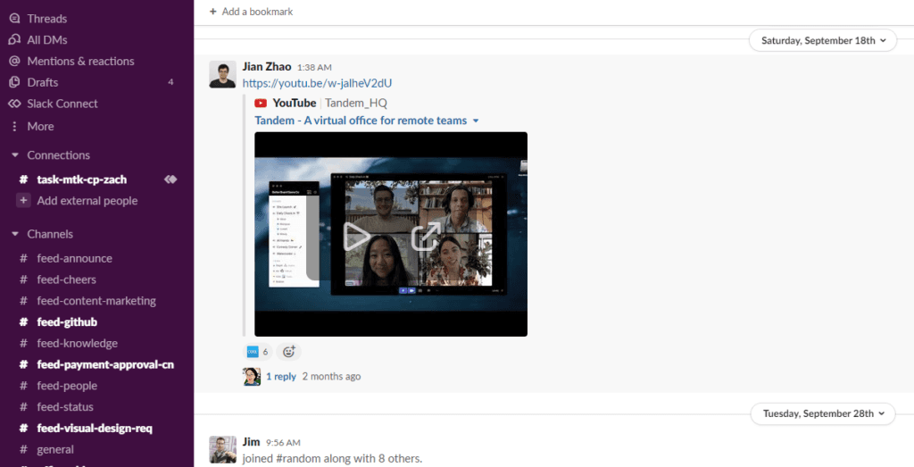914x467 pixels.
Task: Click the All DMs icon
Action: [x=14, y=40]
